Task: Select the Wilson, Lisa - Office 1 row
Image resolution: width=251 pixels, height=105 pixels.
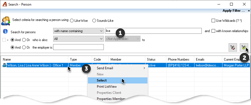Action: coord(35,65)
